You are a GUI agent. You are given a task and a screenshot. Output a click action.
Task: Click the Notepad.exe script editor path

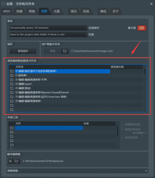[43, 161]
